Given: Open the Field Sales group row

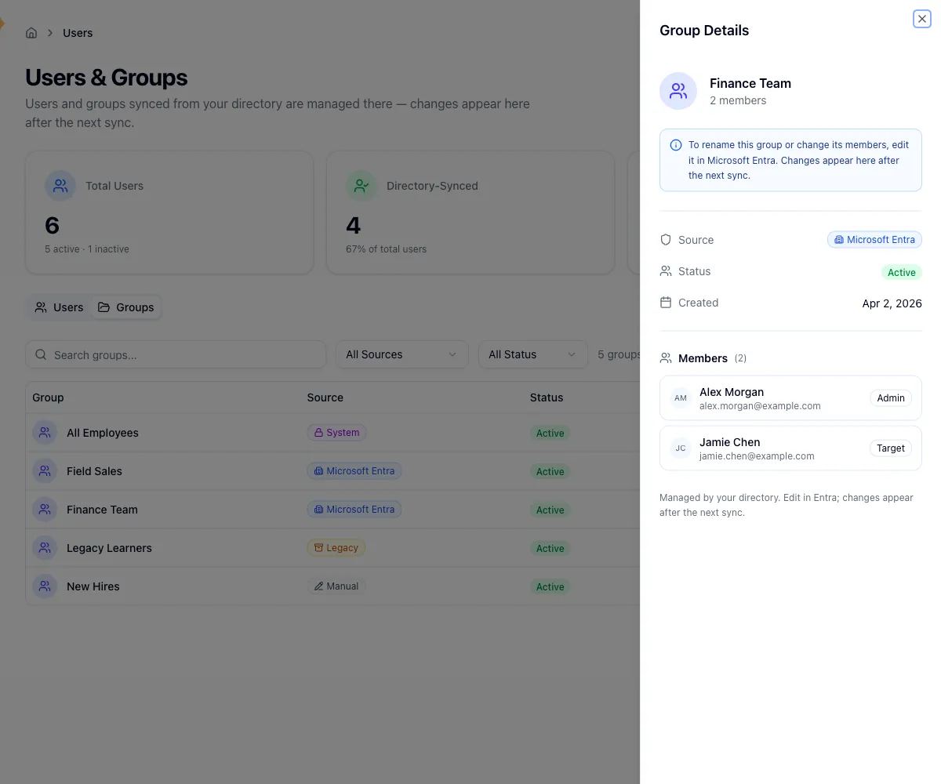Looking at the screenshot, I should click(x=332, y=471).
